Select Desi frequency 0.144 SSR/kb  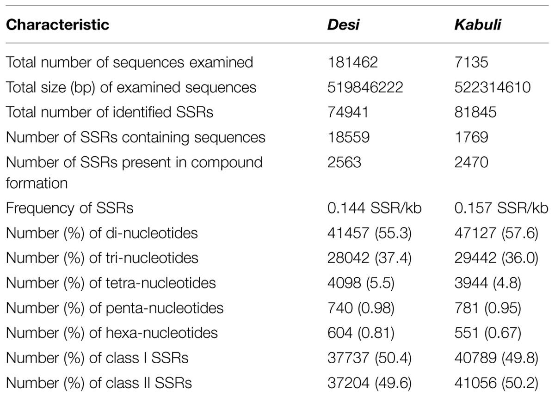[x=374, y=208]
